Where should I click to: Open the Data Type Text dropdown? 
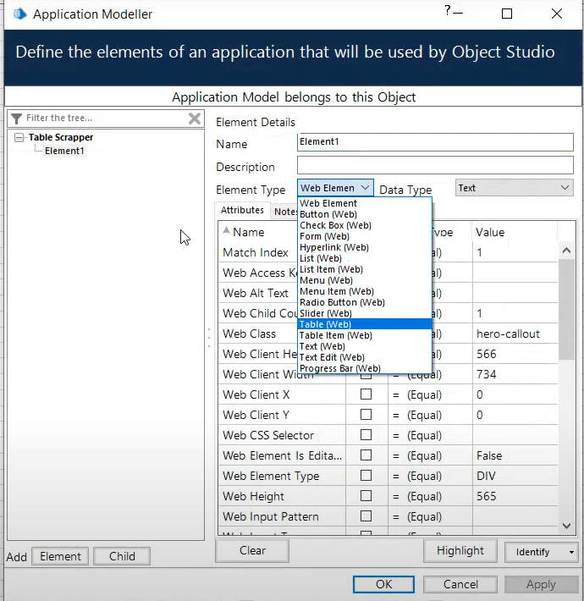(x=515, y=188)
